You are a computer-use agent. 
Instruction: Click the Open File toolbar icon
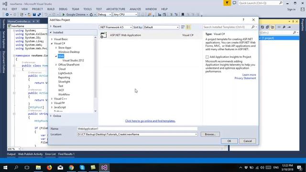click(29, 15)
